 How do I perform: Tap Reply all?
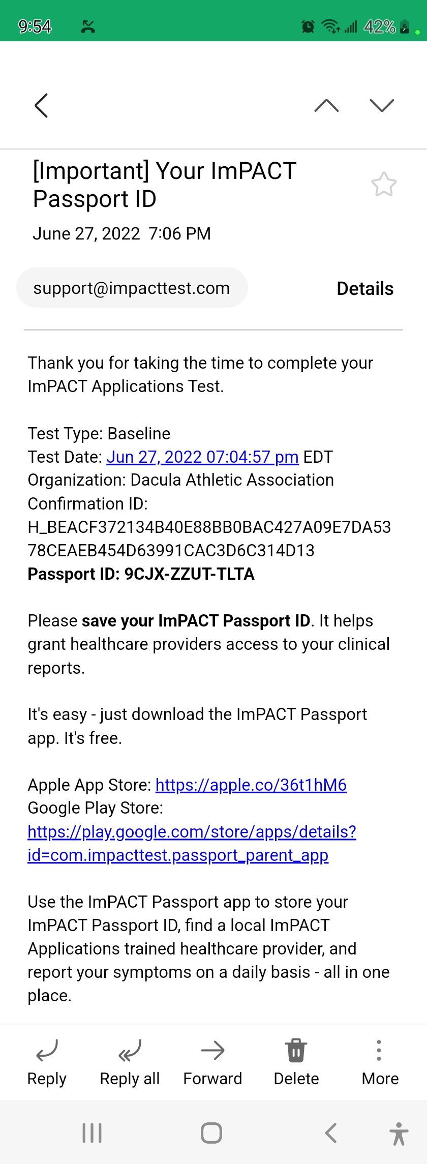click(x=130, y=1062)
